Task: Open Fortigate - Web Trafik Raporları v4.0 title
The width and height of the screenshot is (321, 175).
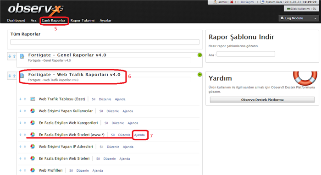Action: pos(74,75)
